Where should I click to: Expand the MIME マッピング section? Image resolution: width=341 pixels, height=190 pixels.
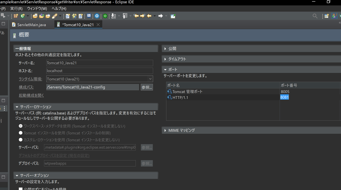[x=165, y=130]
